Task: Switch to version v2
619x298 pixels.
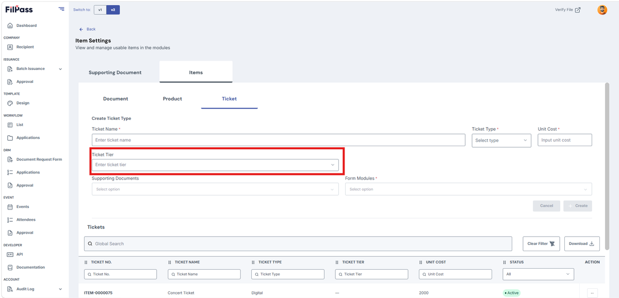Action: 113,10
